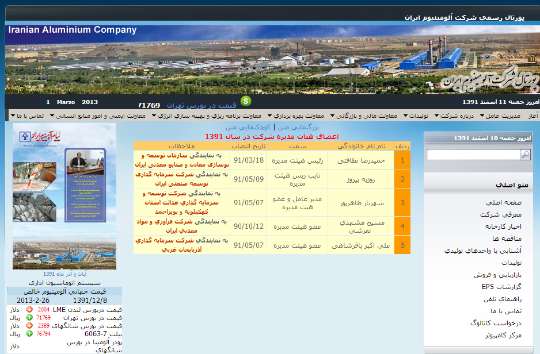Open سيستم اتوماسيون اداري link
This screenshot has height=354, width=540.
point(64,283)
